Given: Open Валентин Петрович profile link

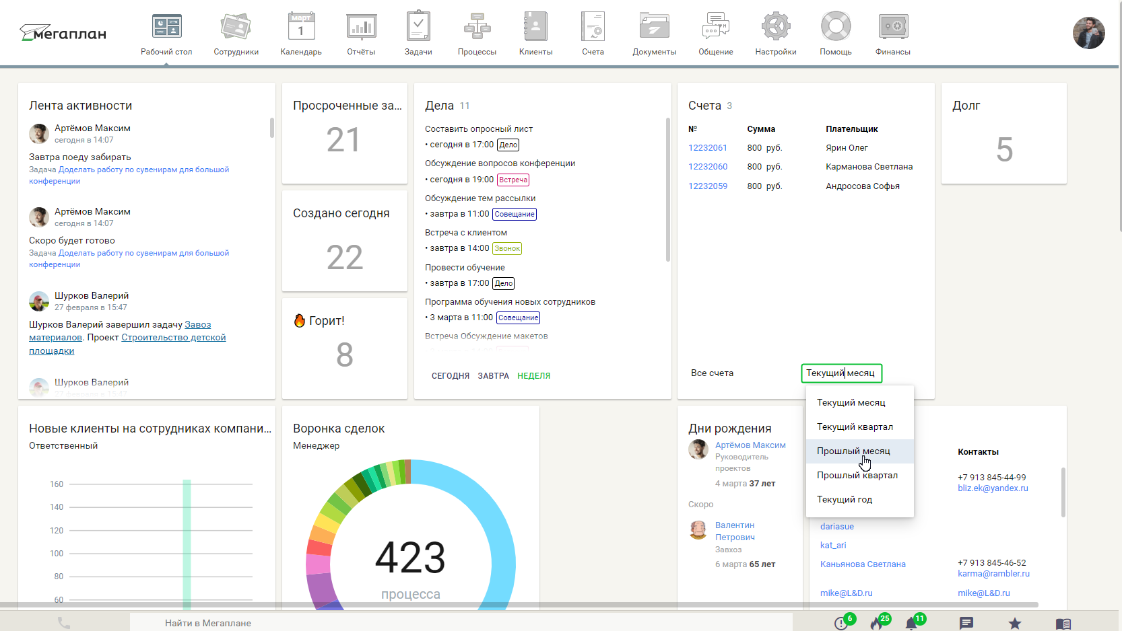Looking at the screenshot, I should 735,531.
